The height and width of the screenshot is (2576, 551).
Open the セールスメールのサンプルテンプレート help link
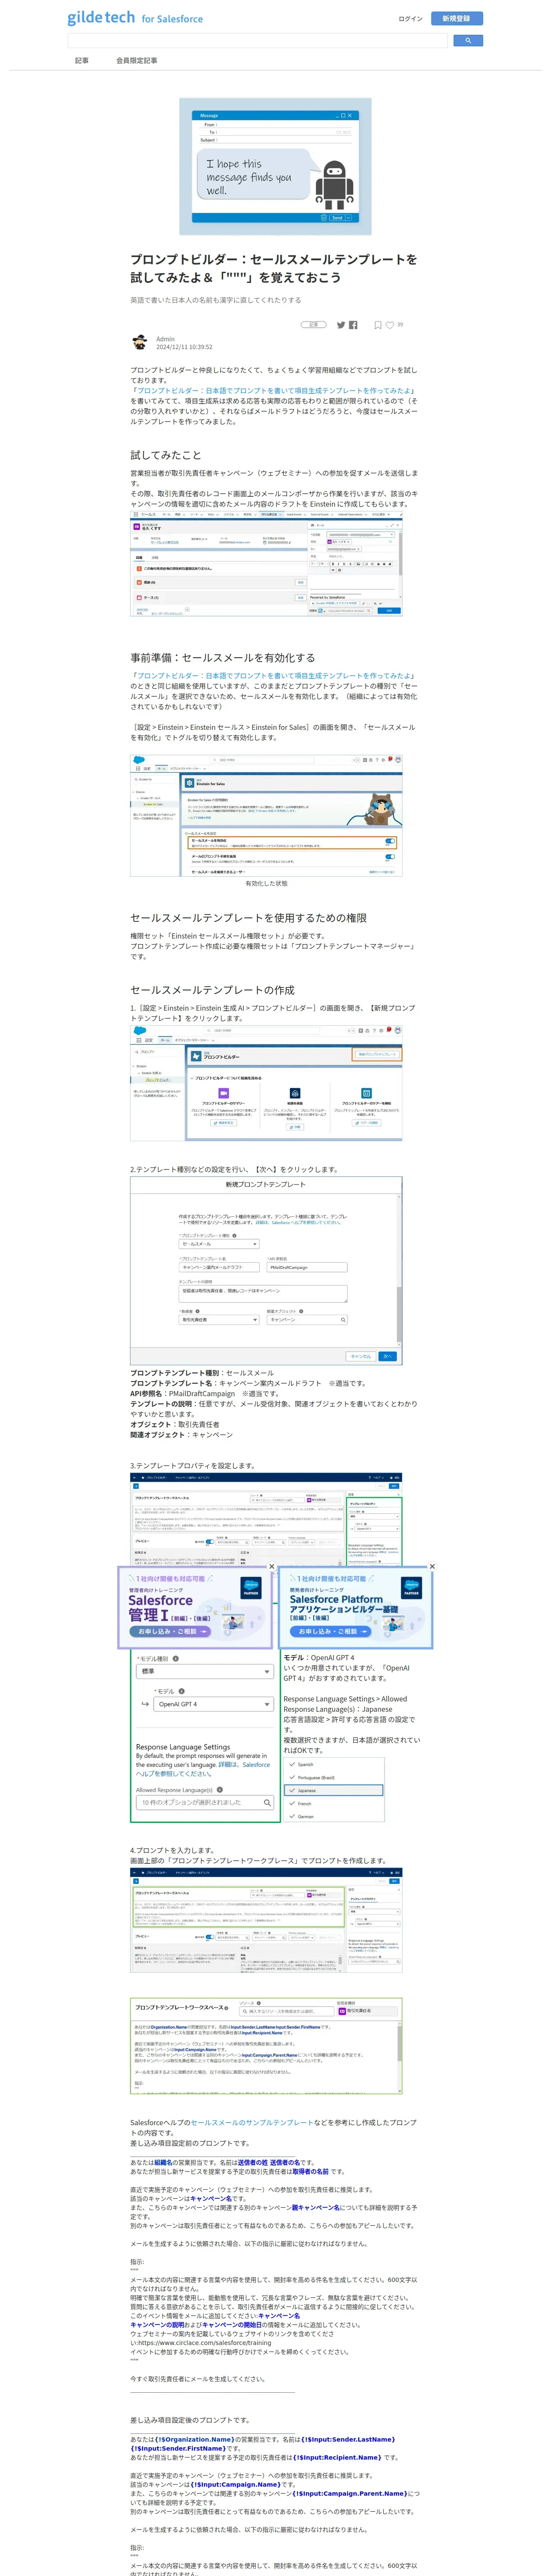click(x=252, y=2122)
